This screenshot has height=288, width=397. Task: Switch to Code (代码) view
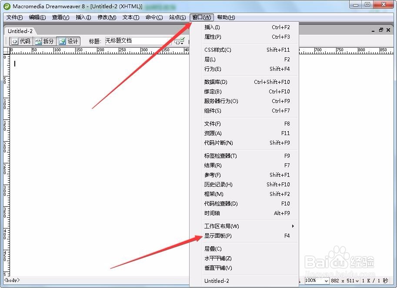(x=21, y=41)
